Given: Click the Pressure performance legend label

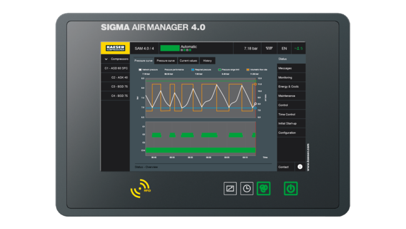Looking at the screenshot, I should [x=174, y=69].
